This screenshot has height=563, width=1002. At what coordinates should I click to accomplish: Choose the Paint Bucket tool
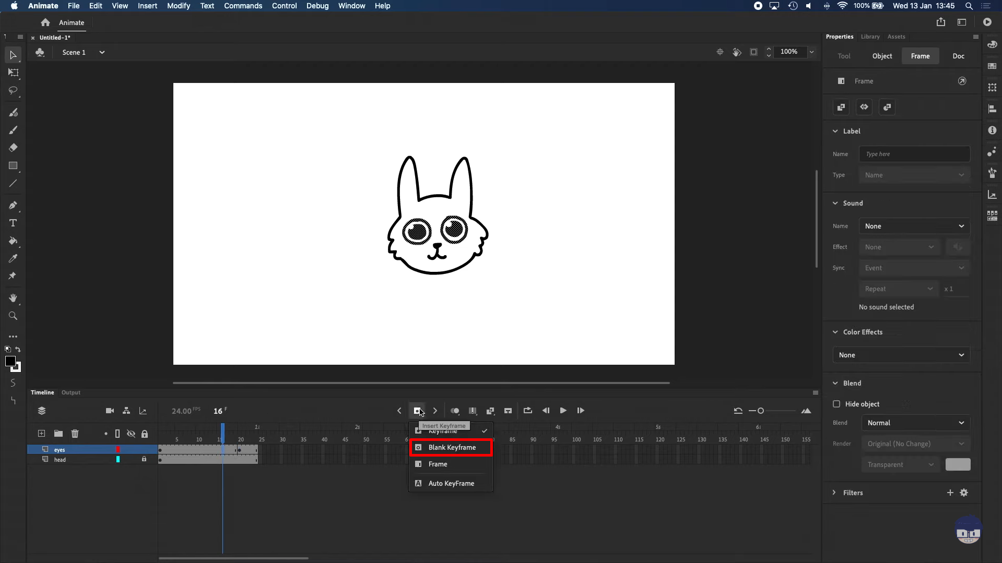13,241
